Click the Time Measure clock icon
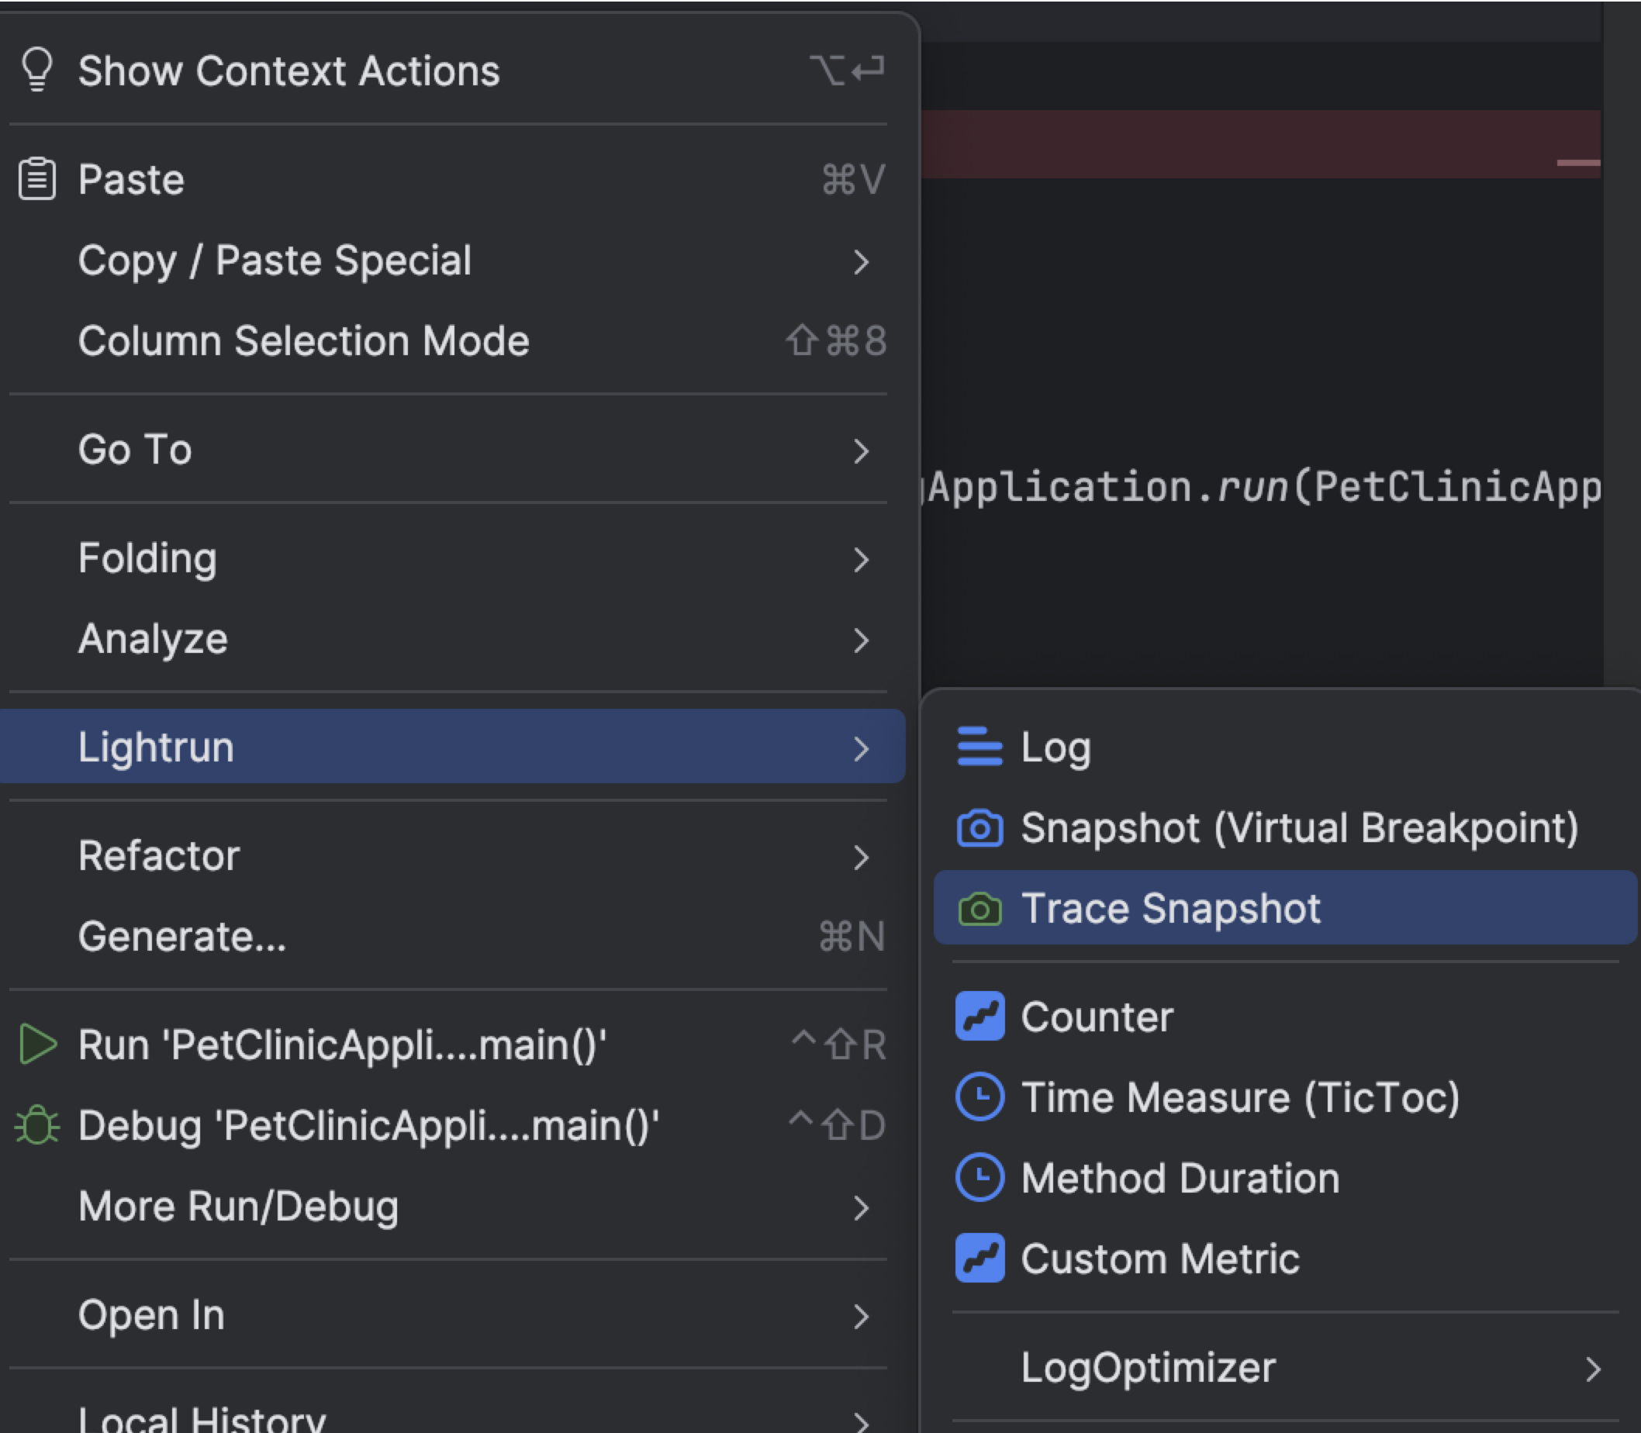The width and height of the screenshot is (1641, 1433). point(979,1097)
